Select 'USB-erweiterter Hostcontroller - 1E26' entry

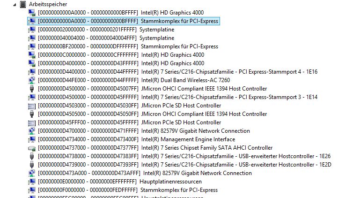pos(184,156)
